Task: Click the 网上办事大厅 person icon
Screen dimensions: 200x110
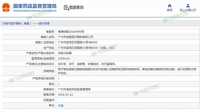Action: 188,6
